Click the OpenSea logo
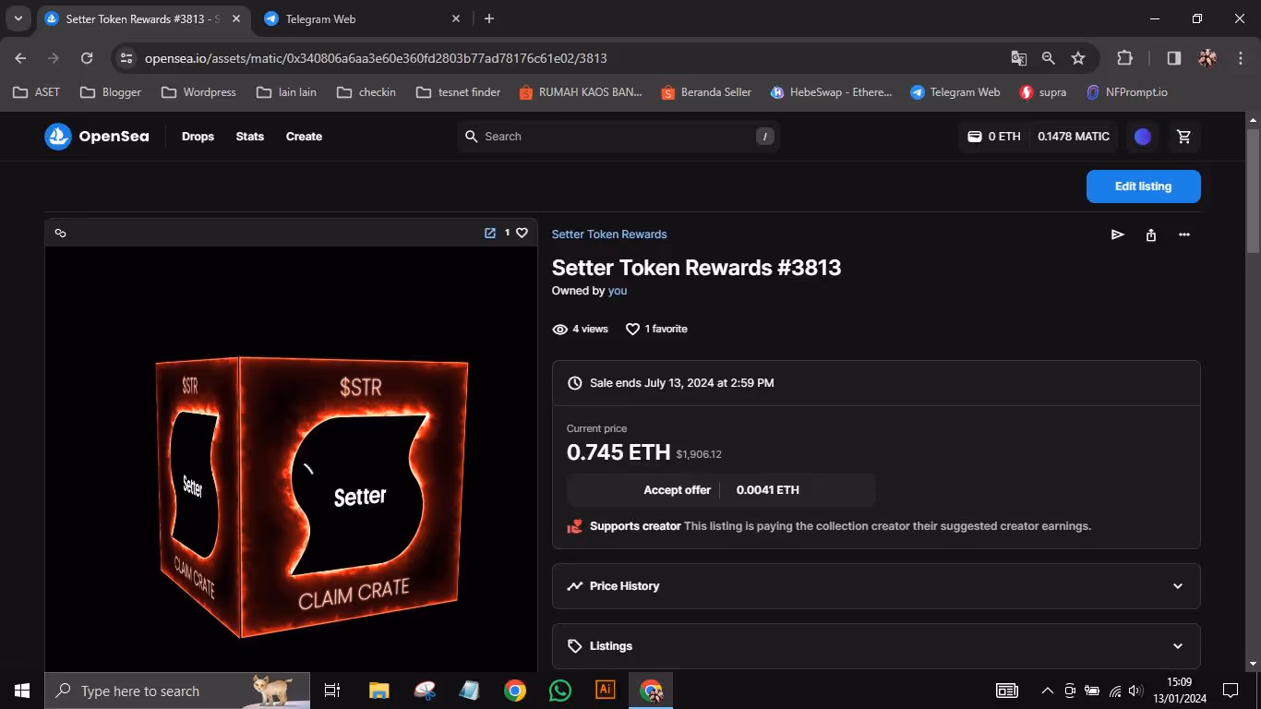Viewport: 1261px width, 709px height. point(97,137)
